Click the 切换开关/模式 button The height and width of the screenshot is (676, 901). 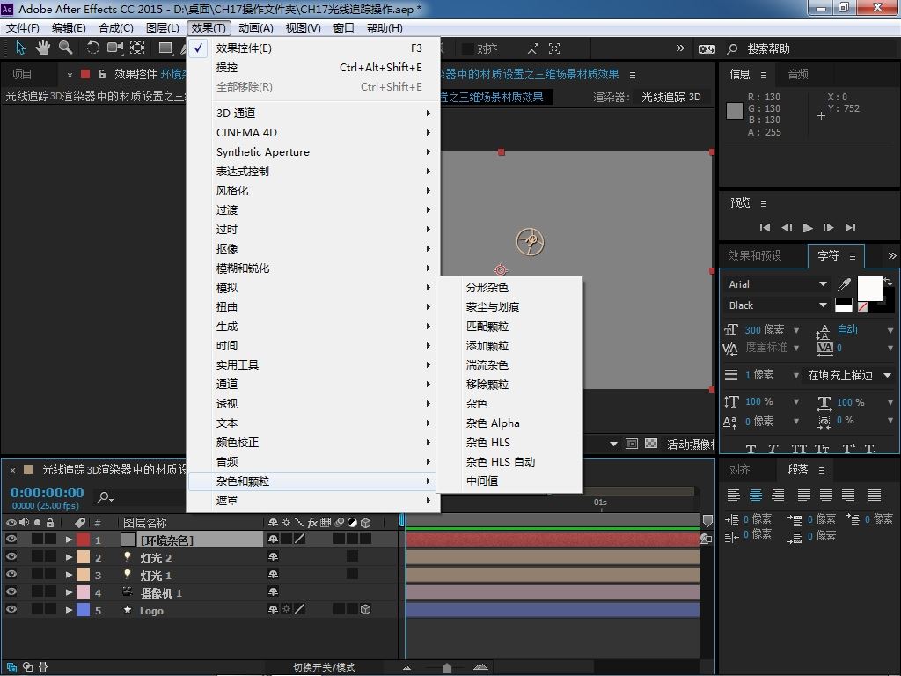click(324, 667)
